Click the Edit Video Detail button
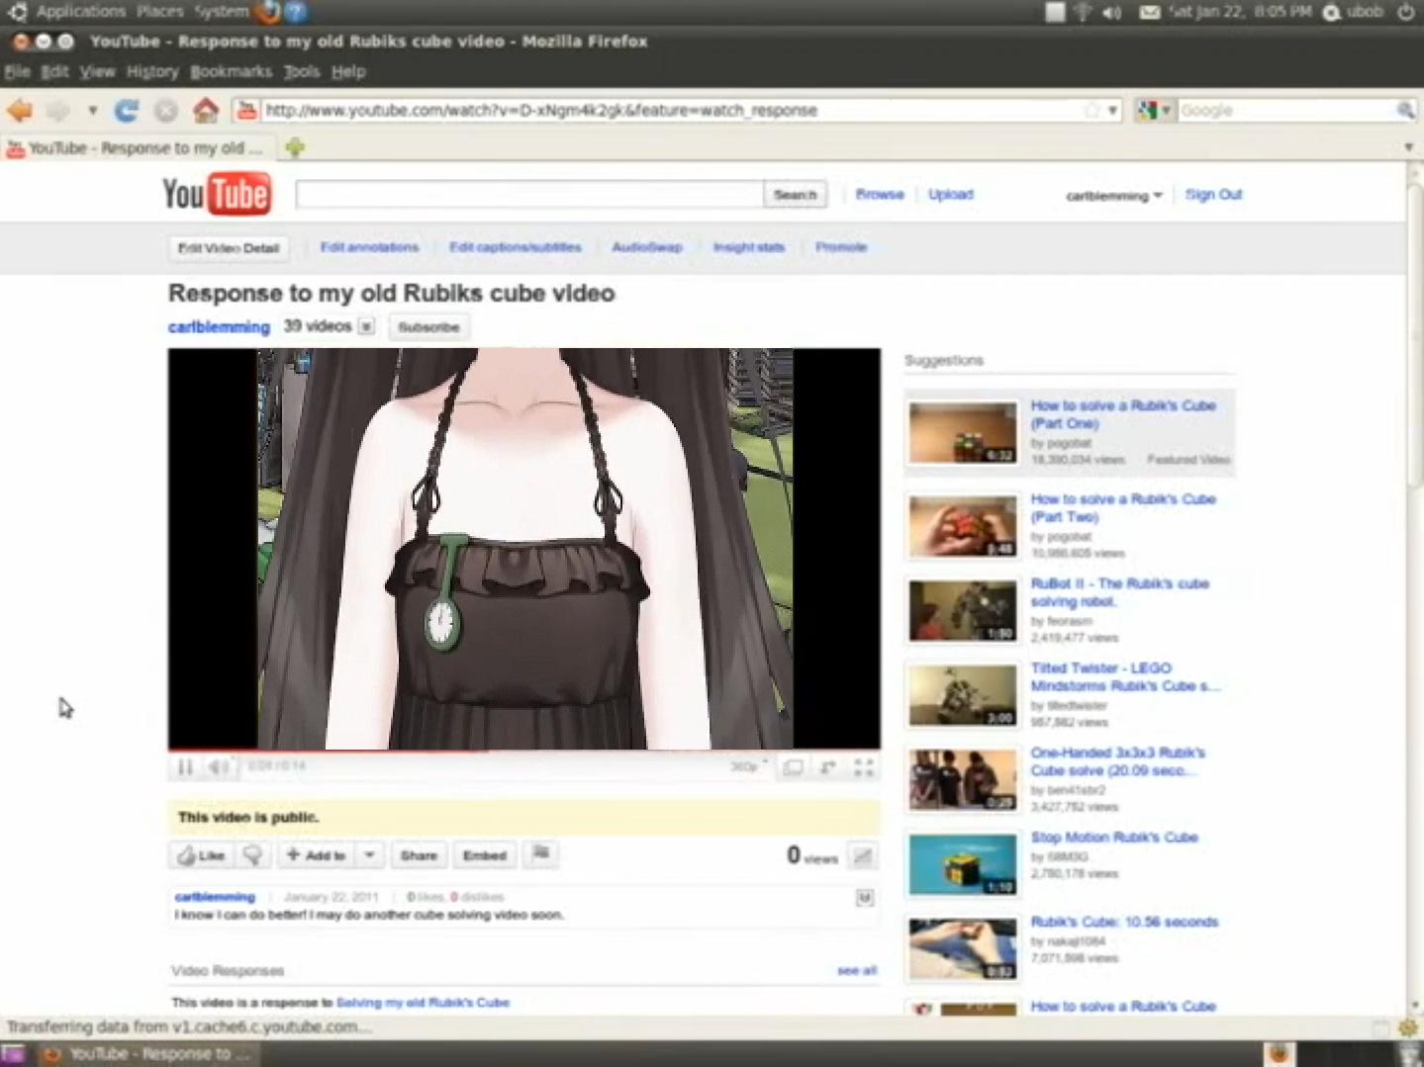Screen dimensions: 1424x1067 [229, 248]
